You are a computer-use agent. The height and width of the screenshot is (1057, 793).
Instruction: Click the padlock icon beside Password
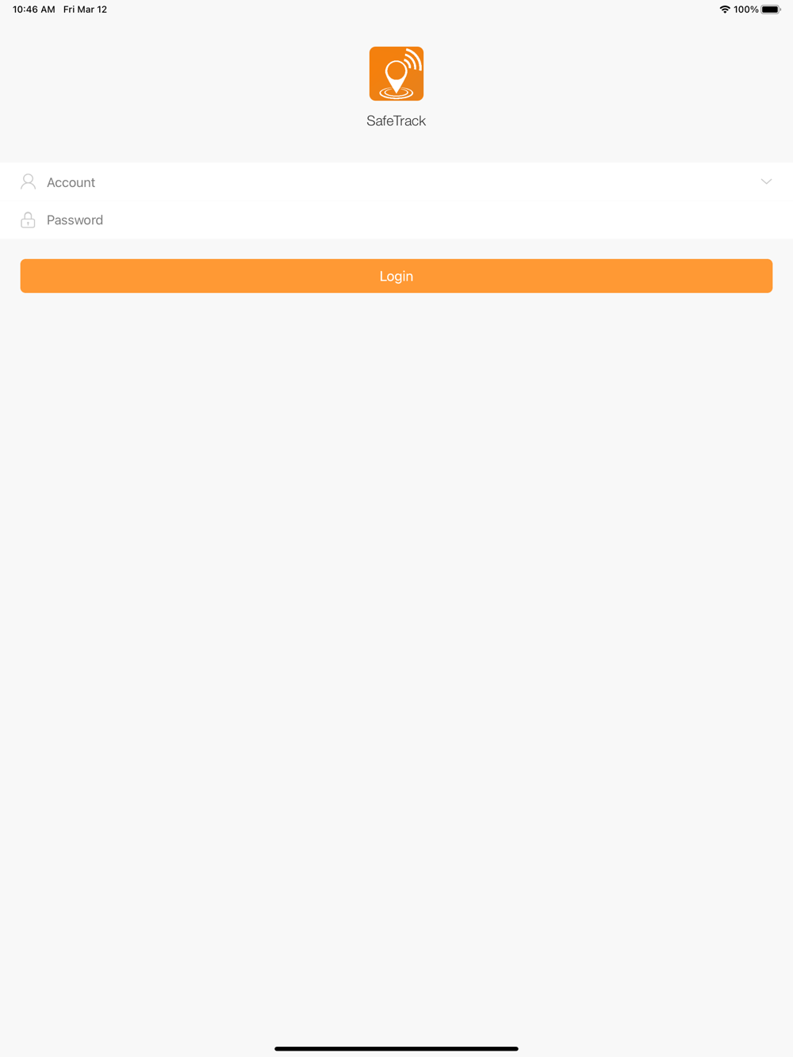[x=28, y=219]
